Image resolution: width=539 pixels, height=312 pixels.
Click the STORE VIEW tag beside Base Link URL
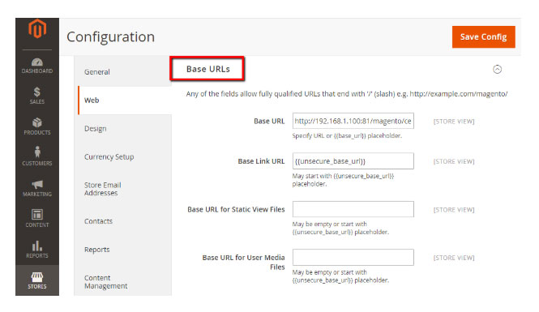454,161
